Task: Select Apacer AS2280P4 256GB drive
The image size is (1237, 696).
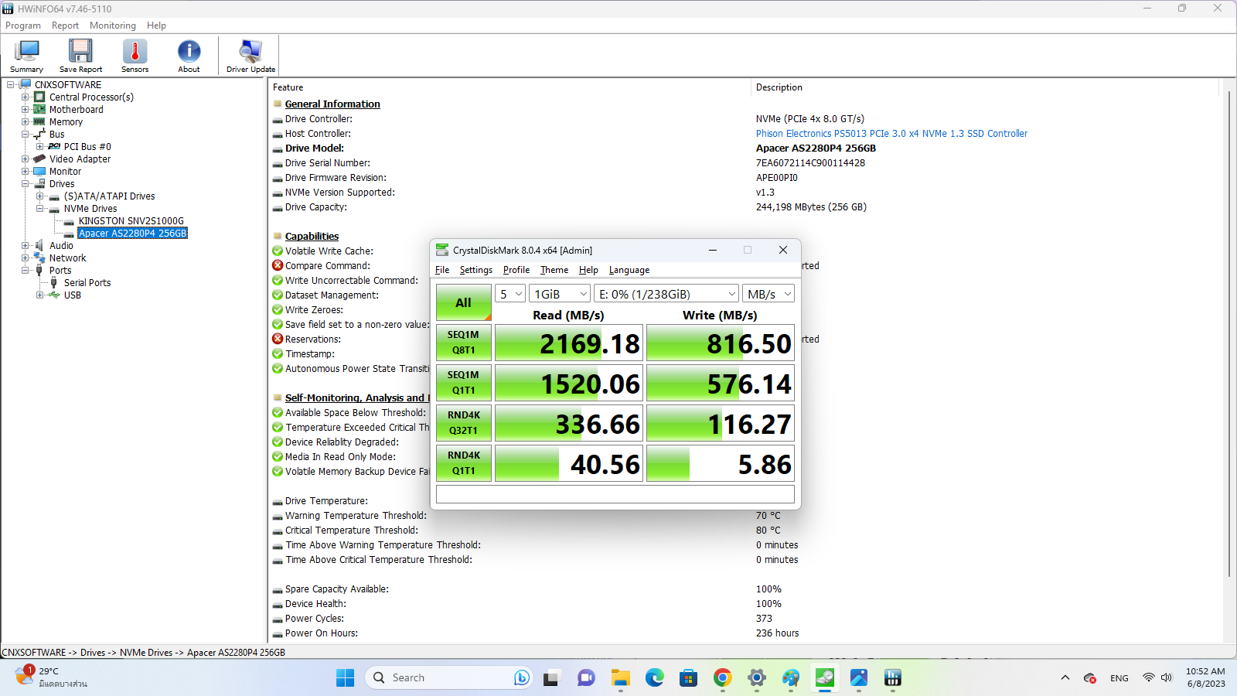Action: tap(132, 234)
